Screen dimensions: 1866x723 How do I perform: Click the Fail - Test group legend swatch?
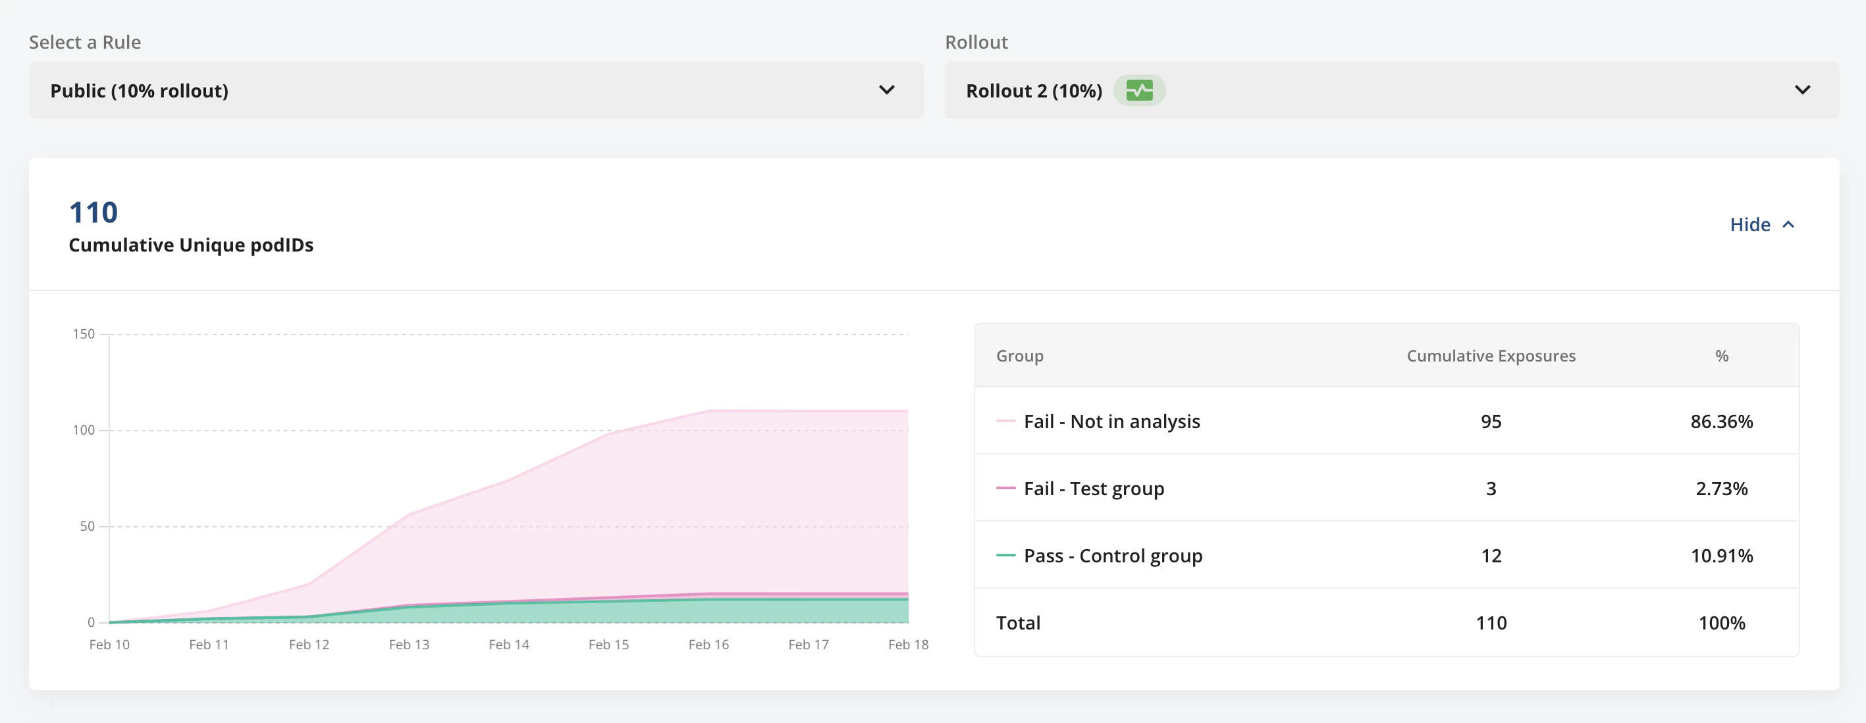tap(1005, 489)
